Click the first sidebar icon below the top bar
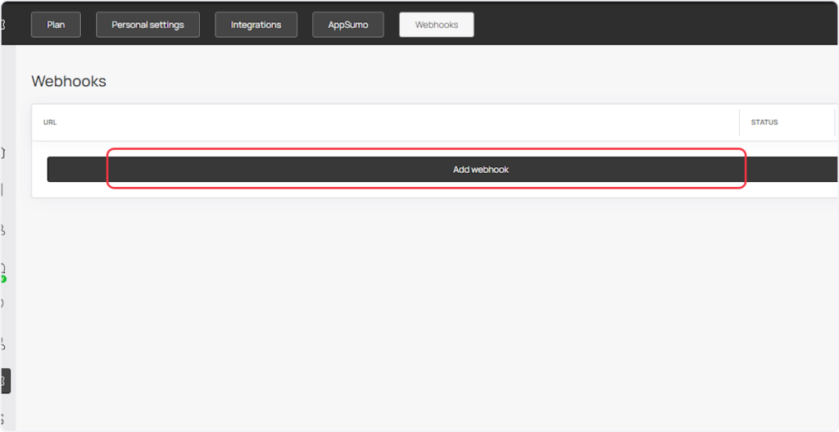 click(2, 152)
